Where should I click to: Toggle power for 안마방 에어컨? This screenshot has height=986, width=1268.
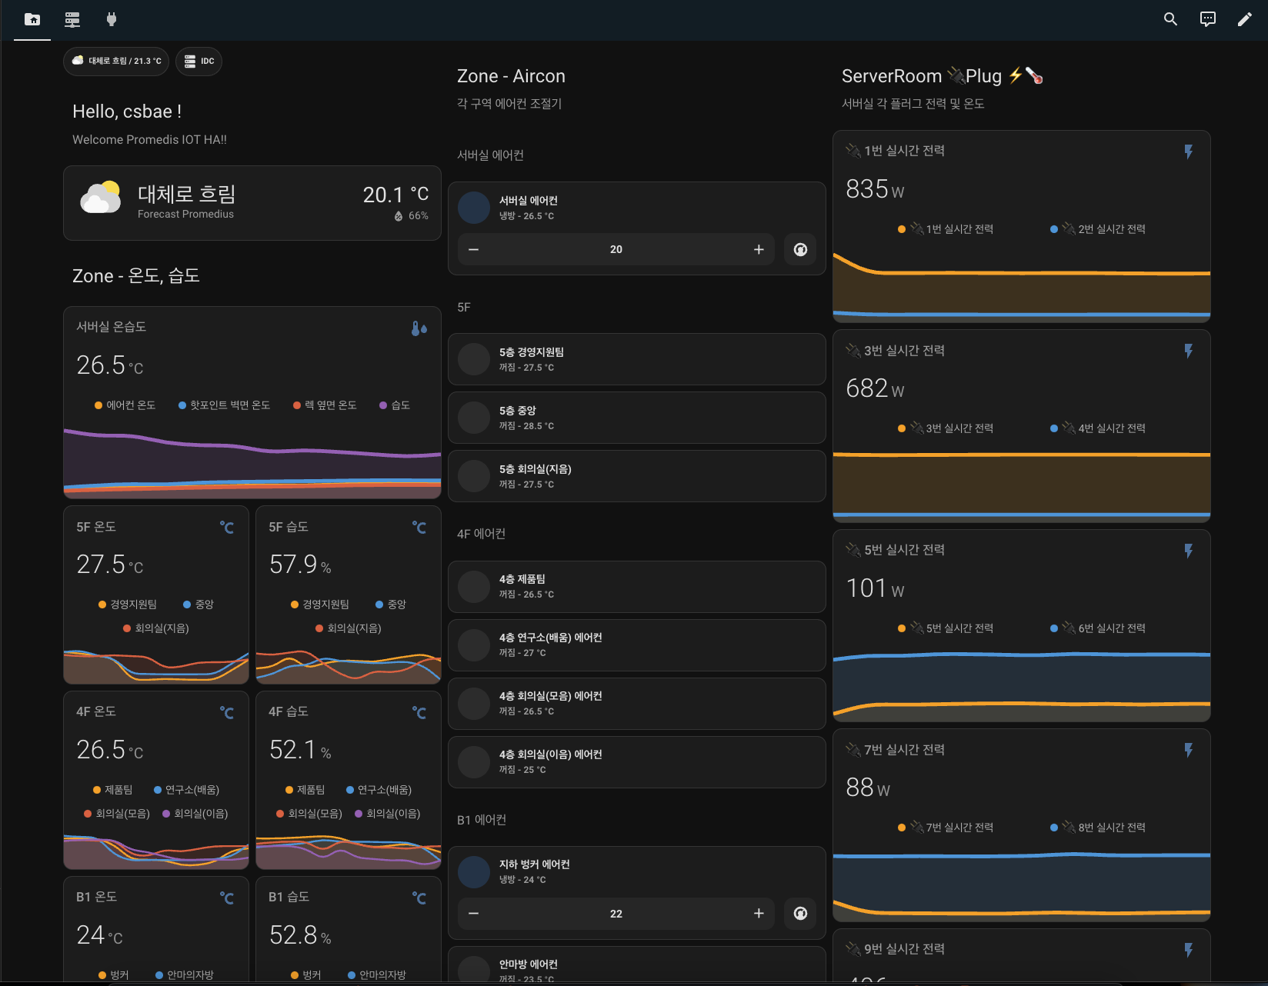(x=474, y=969)
